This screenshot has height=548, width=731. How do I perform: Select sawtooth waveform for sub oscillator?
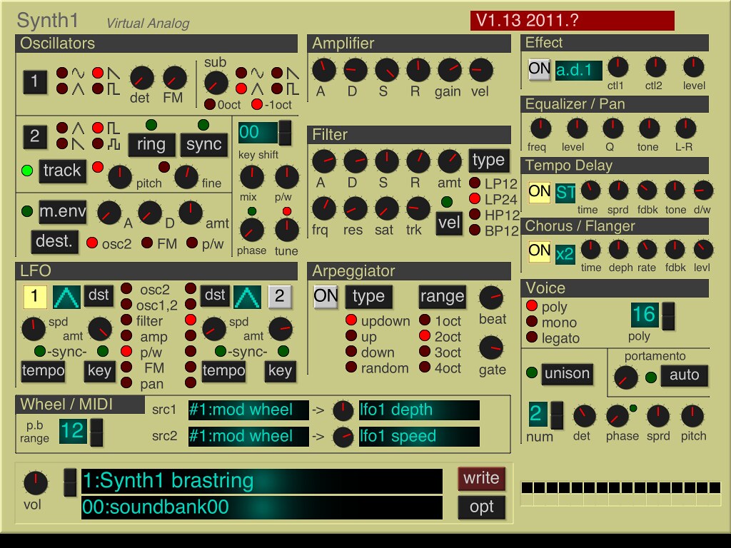tap(277, 73)
